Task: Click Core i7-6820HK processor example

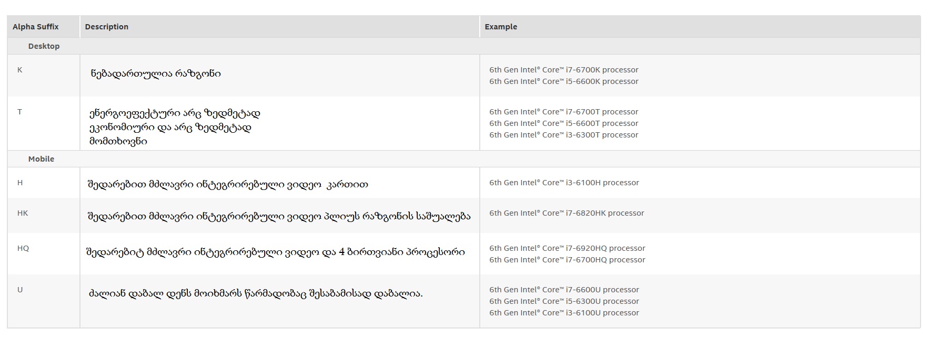Action: 567,213
